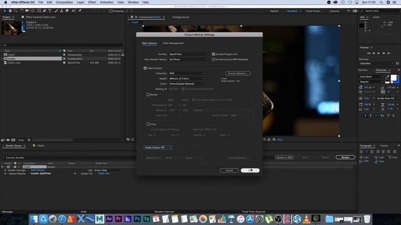Image resolution: width=401 pixels, height=225 pixels.
Task: Click OK in Output Module Settings
Action: pyautogui.click(x=250, y=171)
